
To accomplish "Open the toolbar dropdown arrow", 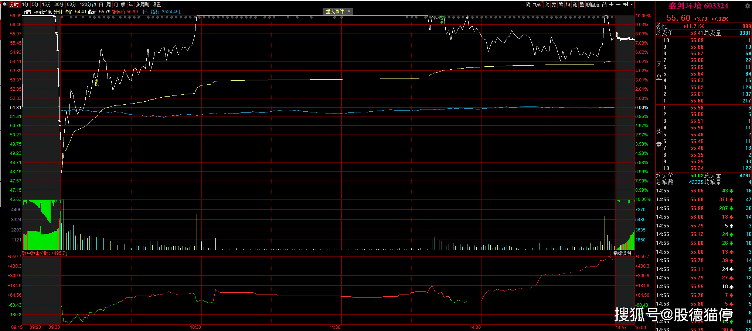I will [632, 4].
